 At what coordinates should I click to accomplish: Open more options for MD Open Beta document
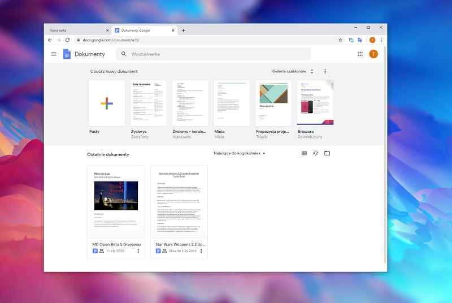[138, 251]
